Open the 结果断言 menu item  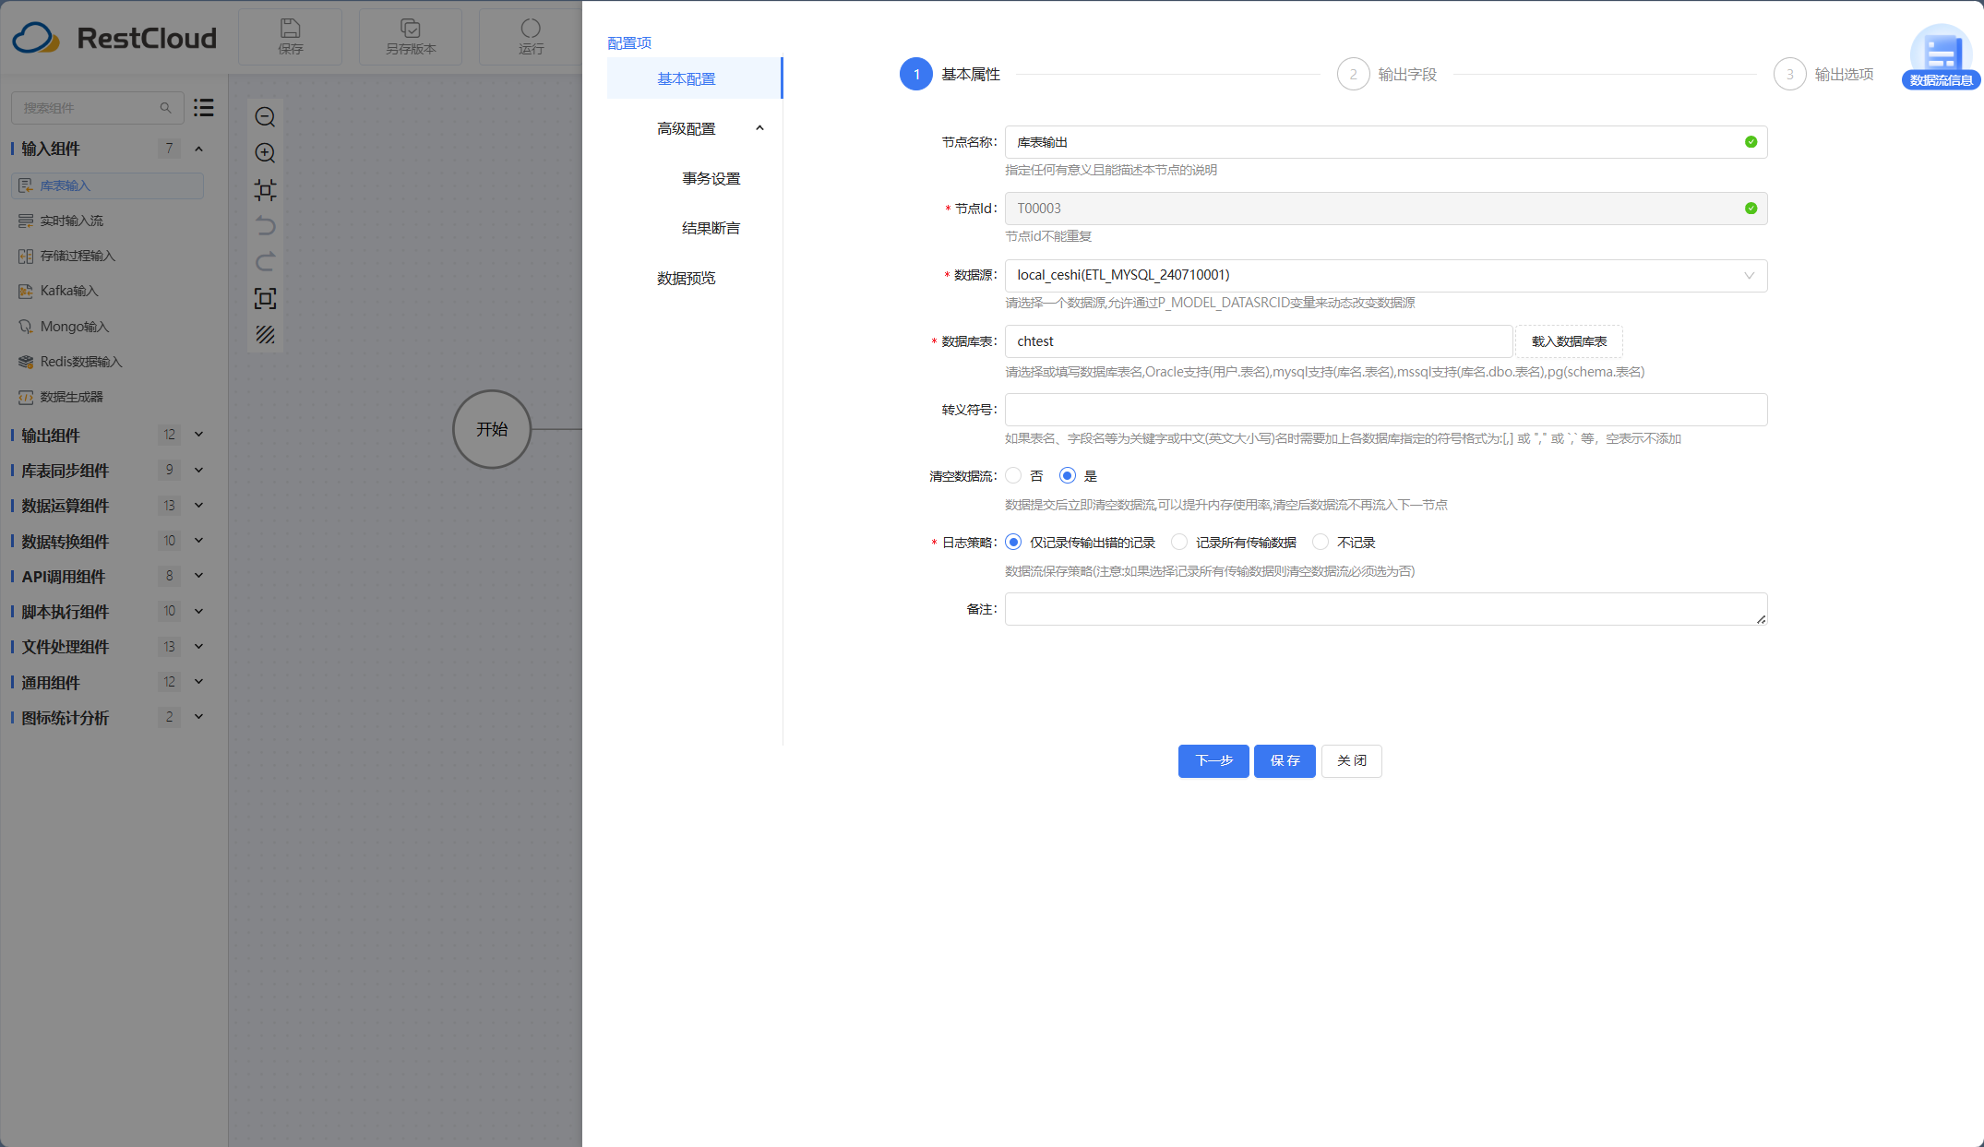711,228
